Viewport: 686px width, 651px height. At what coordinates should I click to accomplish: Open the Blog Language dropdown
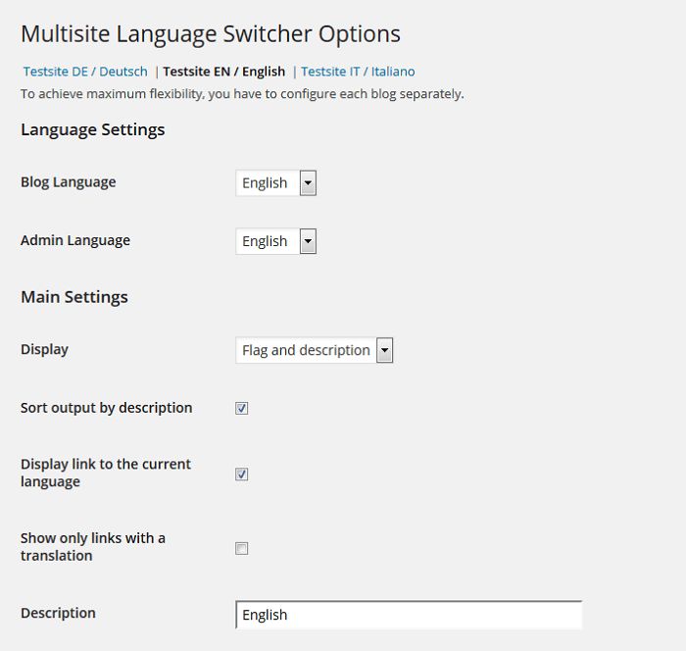click(276, 183)
